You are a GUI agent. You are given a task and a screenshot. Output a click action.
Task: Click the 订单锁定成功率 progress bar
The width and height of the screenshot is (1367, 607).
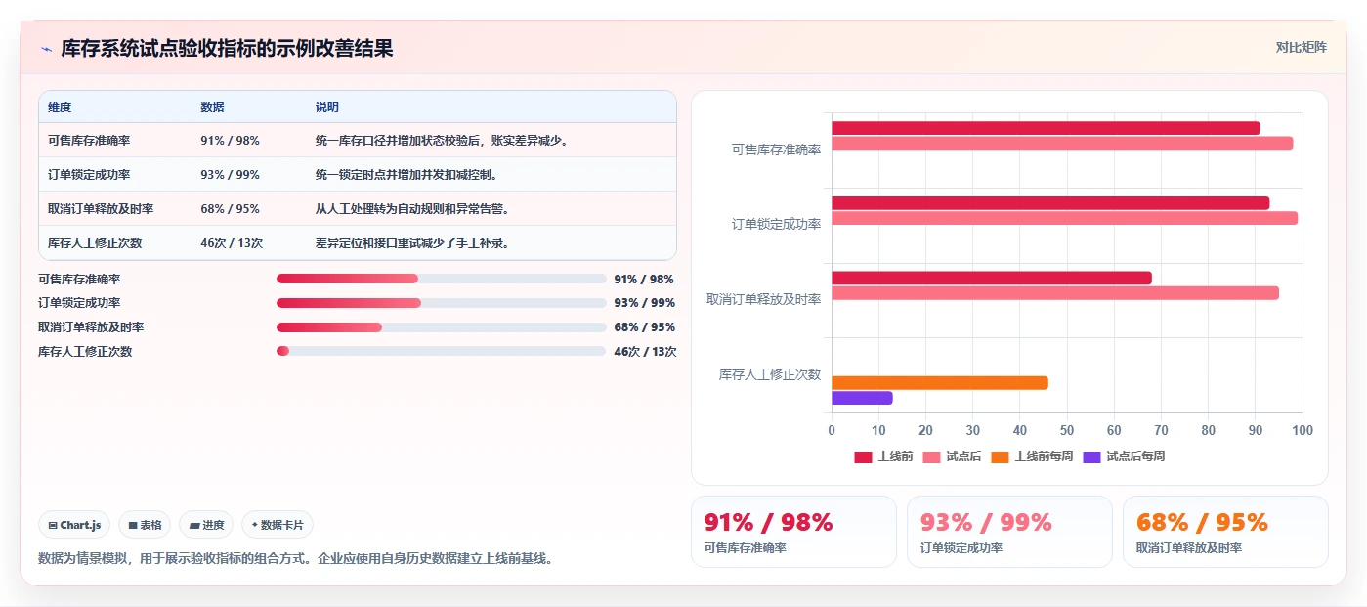coord(442,303)
